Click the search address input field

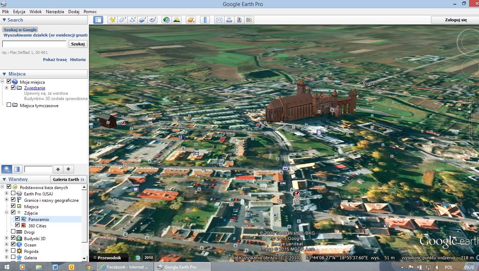pos(34,44)
